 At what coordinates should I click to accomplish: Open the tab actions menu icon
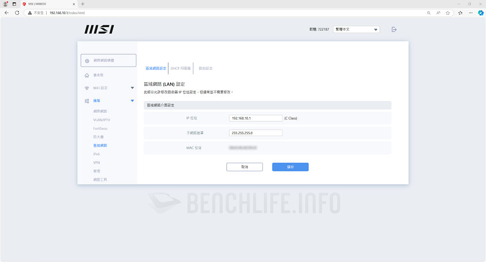click(14, 4)
